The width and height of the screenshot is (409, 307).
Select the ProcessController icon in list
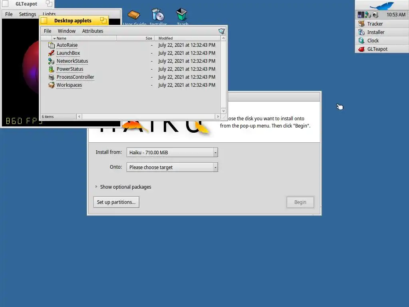tap(52, 77)
